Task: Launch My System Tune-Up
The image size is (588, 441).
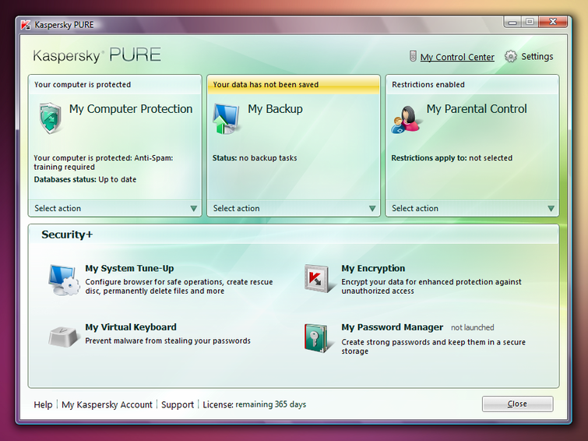Action: pos(129,268)
